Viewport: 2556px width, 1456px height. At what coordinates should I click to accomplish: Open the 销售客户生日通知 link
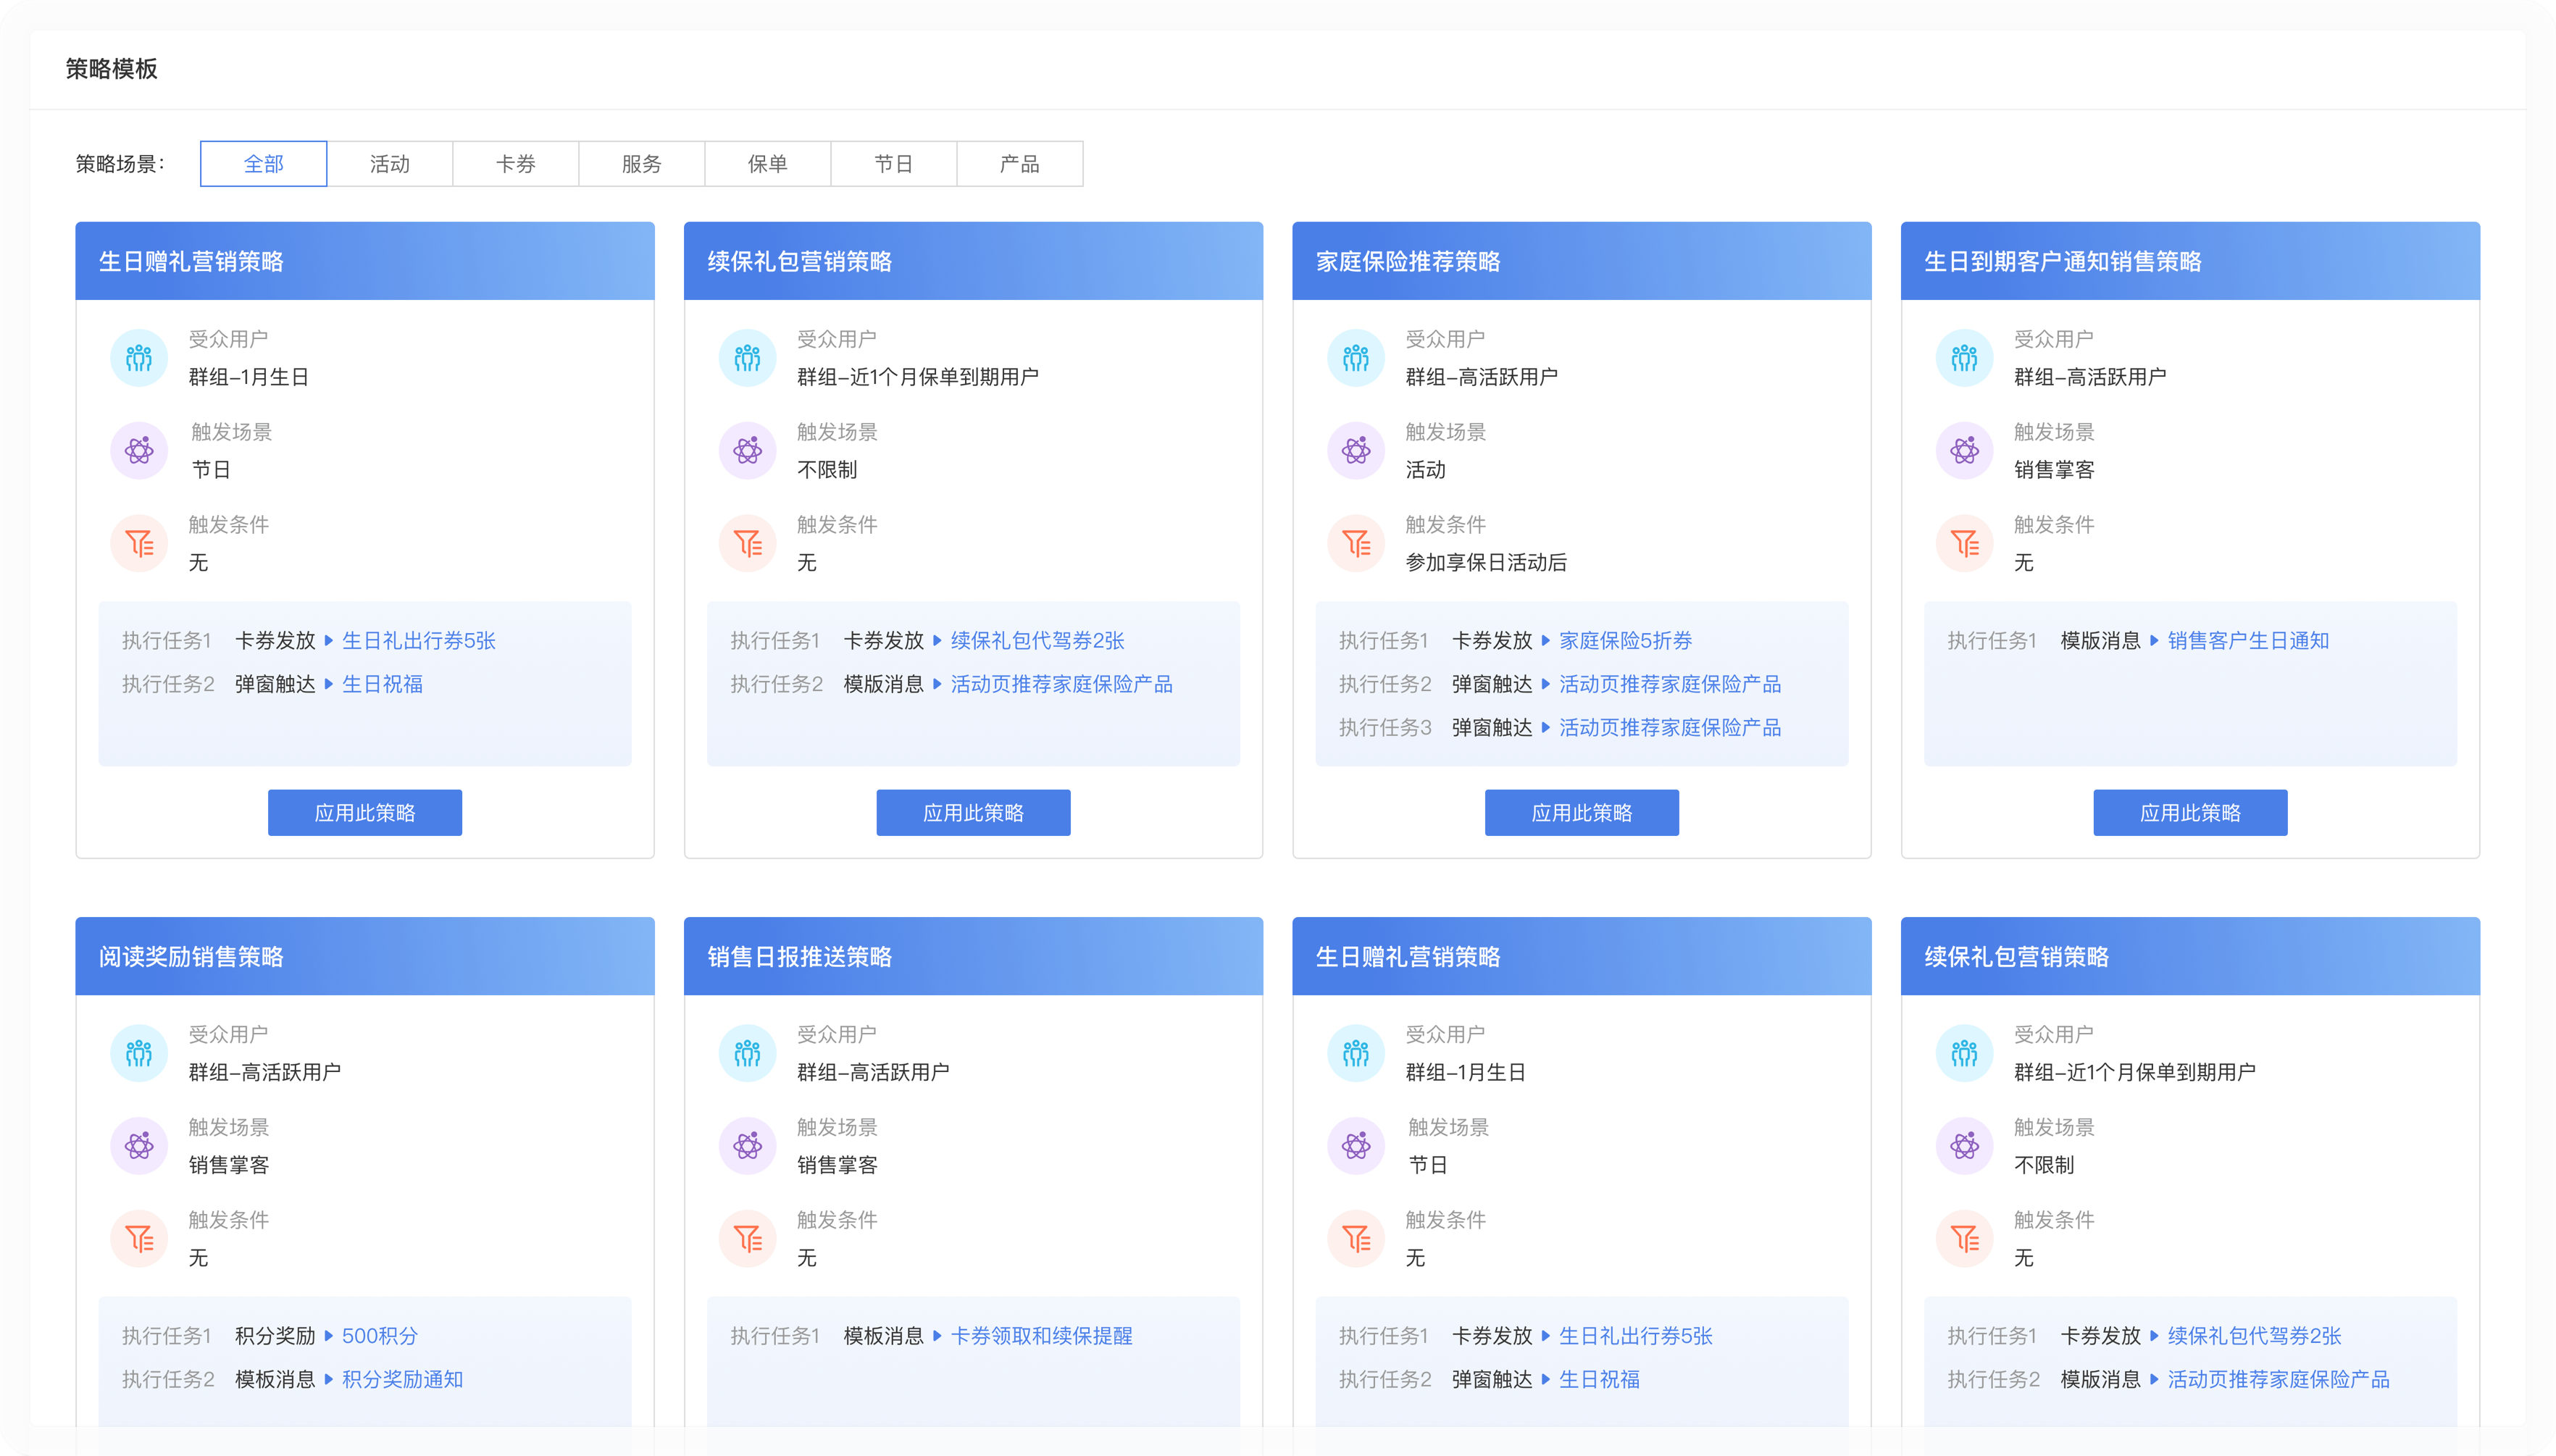point(2248,641)
